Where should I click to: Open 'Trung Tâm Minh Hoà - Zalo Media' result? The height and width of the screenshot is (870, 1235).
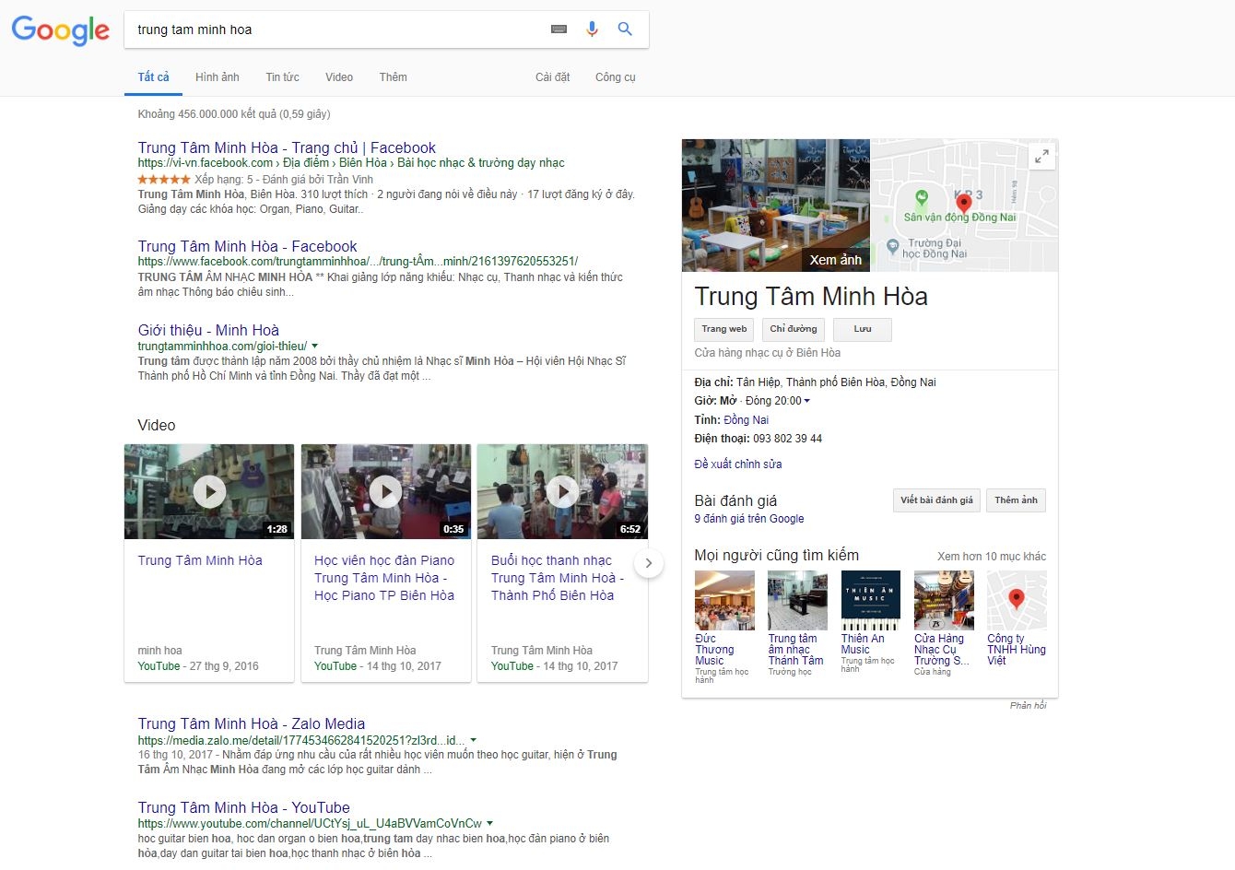252,723
